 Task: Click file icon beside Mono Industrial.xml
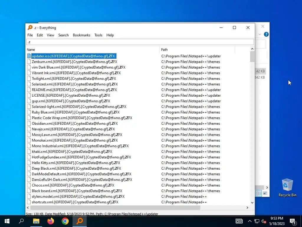pyautogui.click(x=29, y=146)
